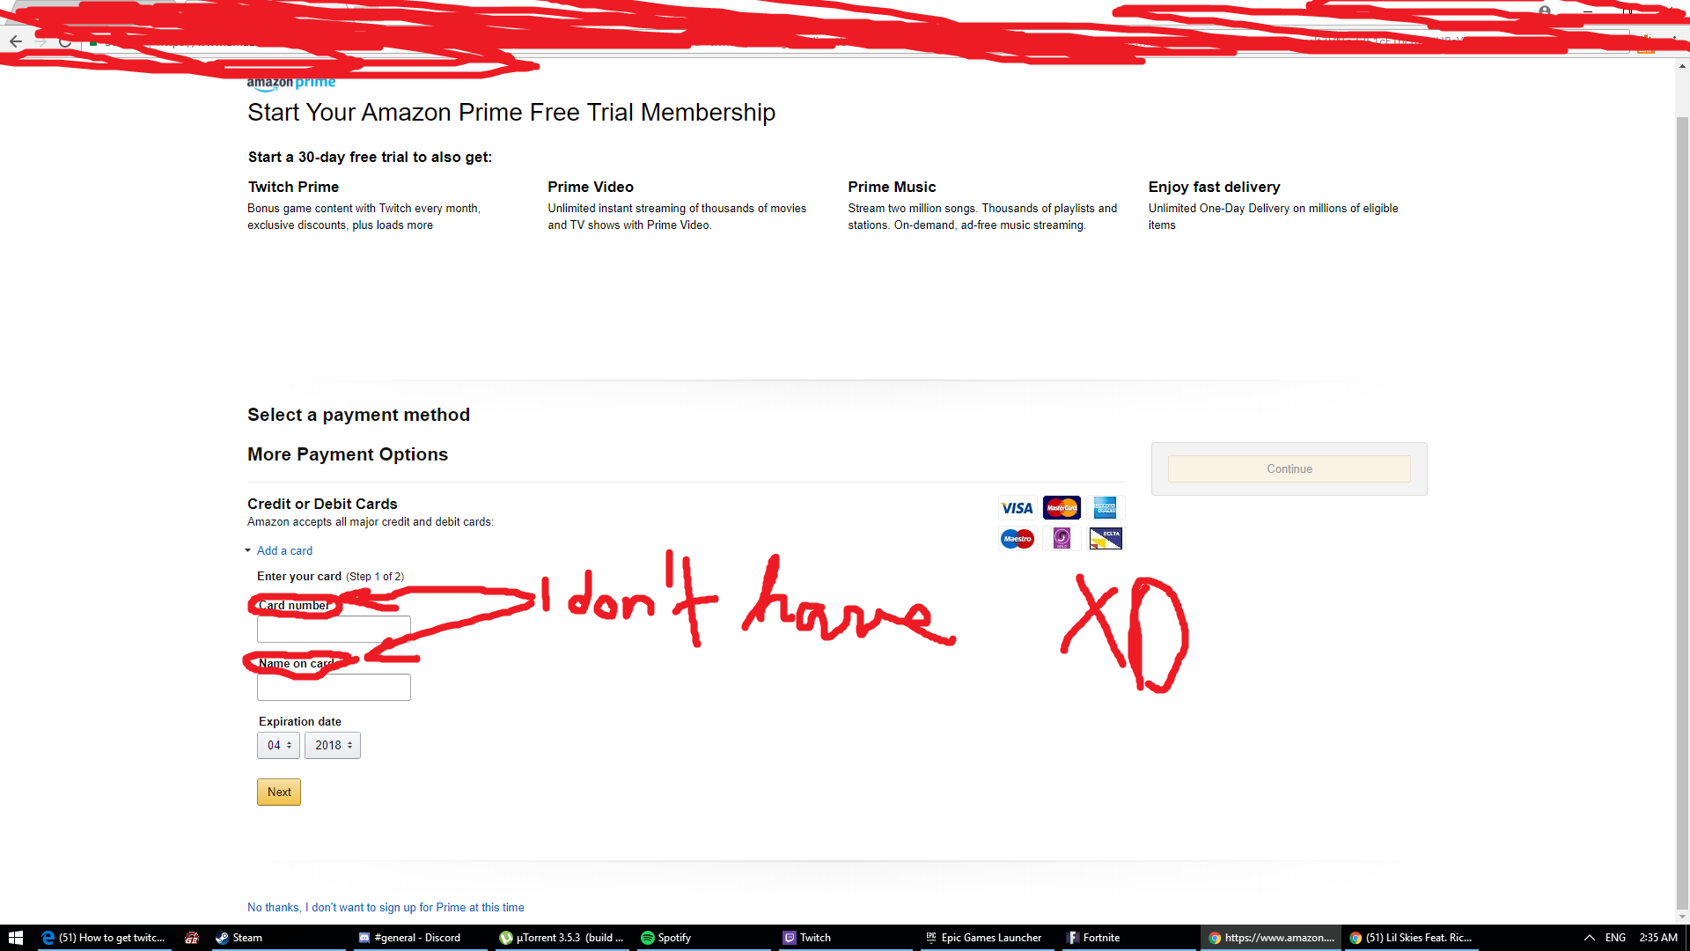Open Spotify from the taskbar
This screenshot has height=951, width=1690.
(703, 938)
